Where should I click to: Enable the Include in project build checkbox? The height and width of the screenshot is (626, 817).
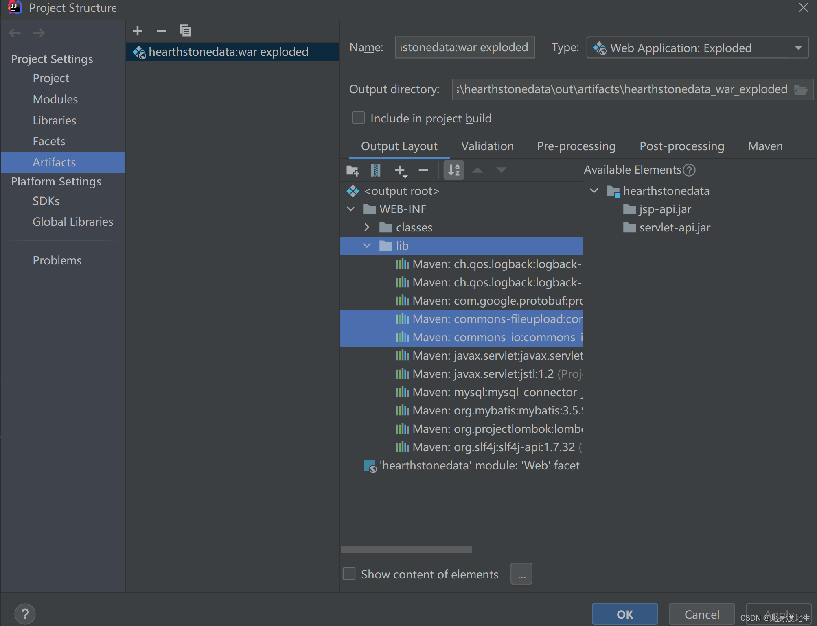tap(358, 118)
